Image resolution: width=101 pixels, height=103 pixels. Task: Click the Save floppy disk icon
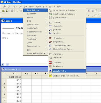(x=7, y=11)
